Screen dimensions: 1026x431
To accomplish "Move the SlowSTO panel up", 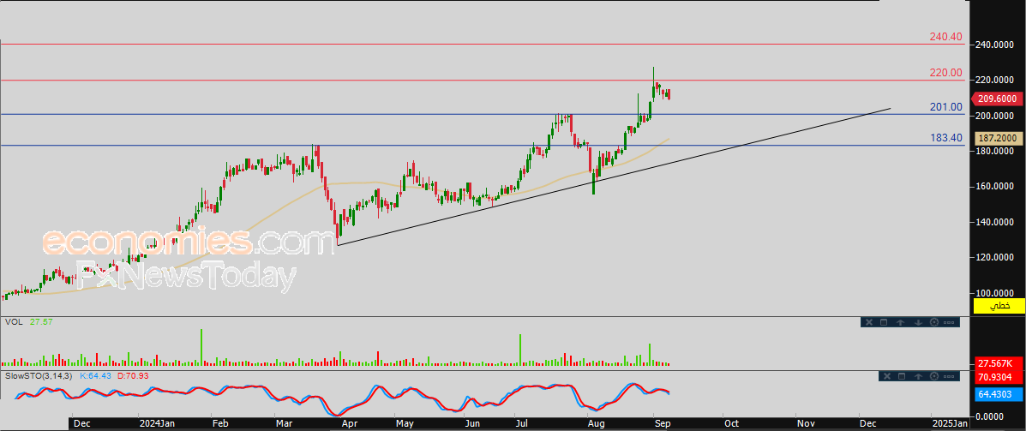I will tap(918, 376).
